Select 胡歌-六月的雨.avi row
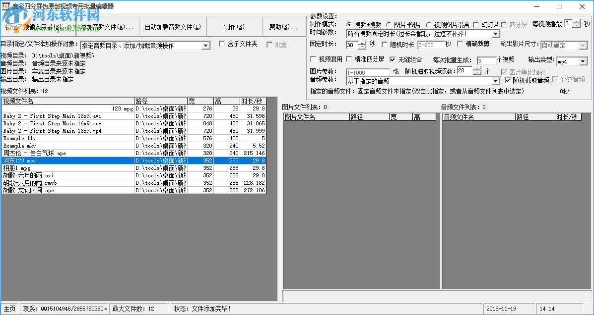594x315 pixels. (134, 175)
